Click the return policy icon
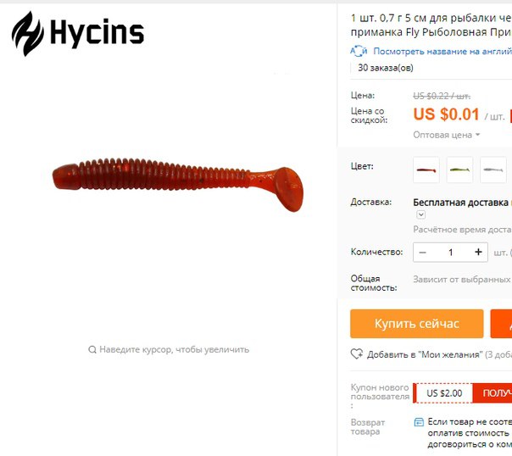The width and height of the screenshot is (512, 456). pos(419,422)
